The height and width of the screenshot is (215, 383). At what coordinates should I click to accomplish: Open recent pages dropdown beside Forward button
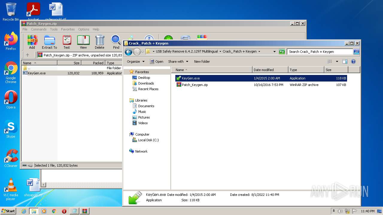[x=143, y=52]
